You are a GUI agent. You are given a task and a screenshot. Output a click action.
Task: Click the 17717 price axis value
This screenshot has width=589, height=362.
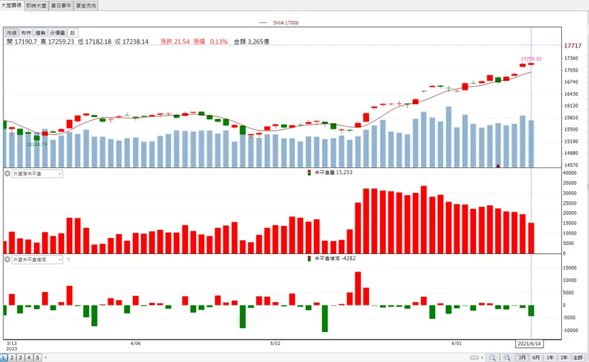click(573, 46)
